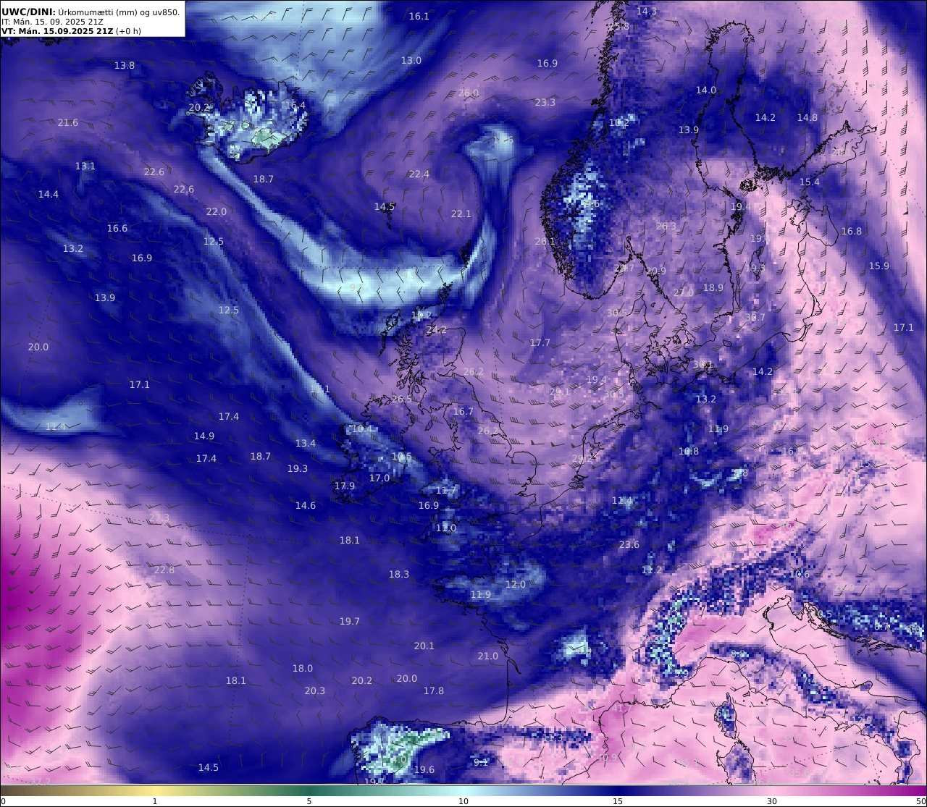Click the map value 14.4
Viewport: 927px width, 807px height.
[x=49, y=194]
